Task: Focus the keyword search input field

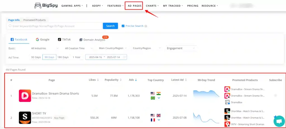Action: tap(56, 26)
